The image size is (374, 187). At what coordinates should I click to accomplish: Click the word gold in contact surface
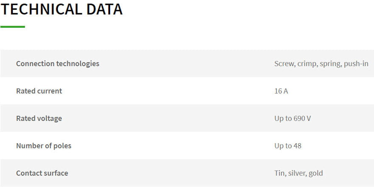tap(316, 173)
